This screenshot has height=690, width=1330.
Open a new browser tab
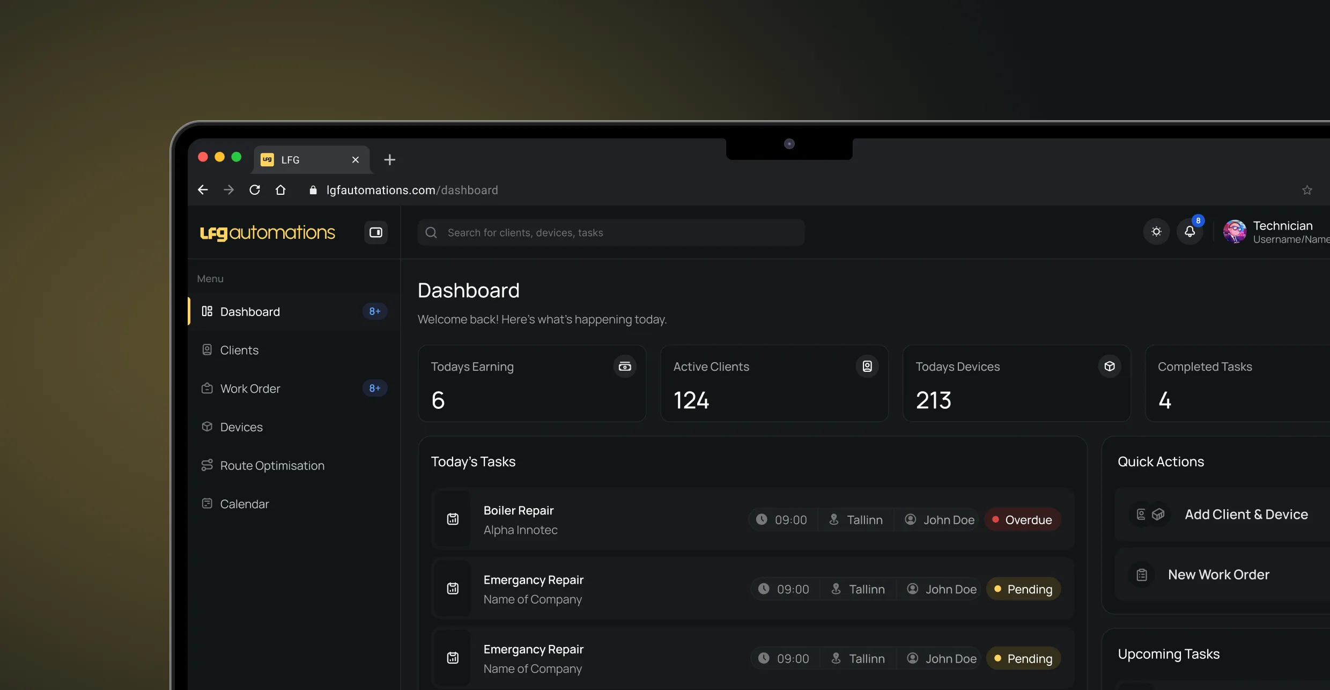click(x=390, y=160)
